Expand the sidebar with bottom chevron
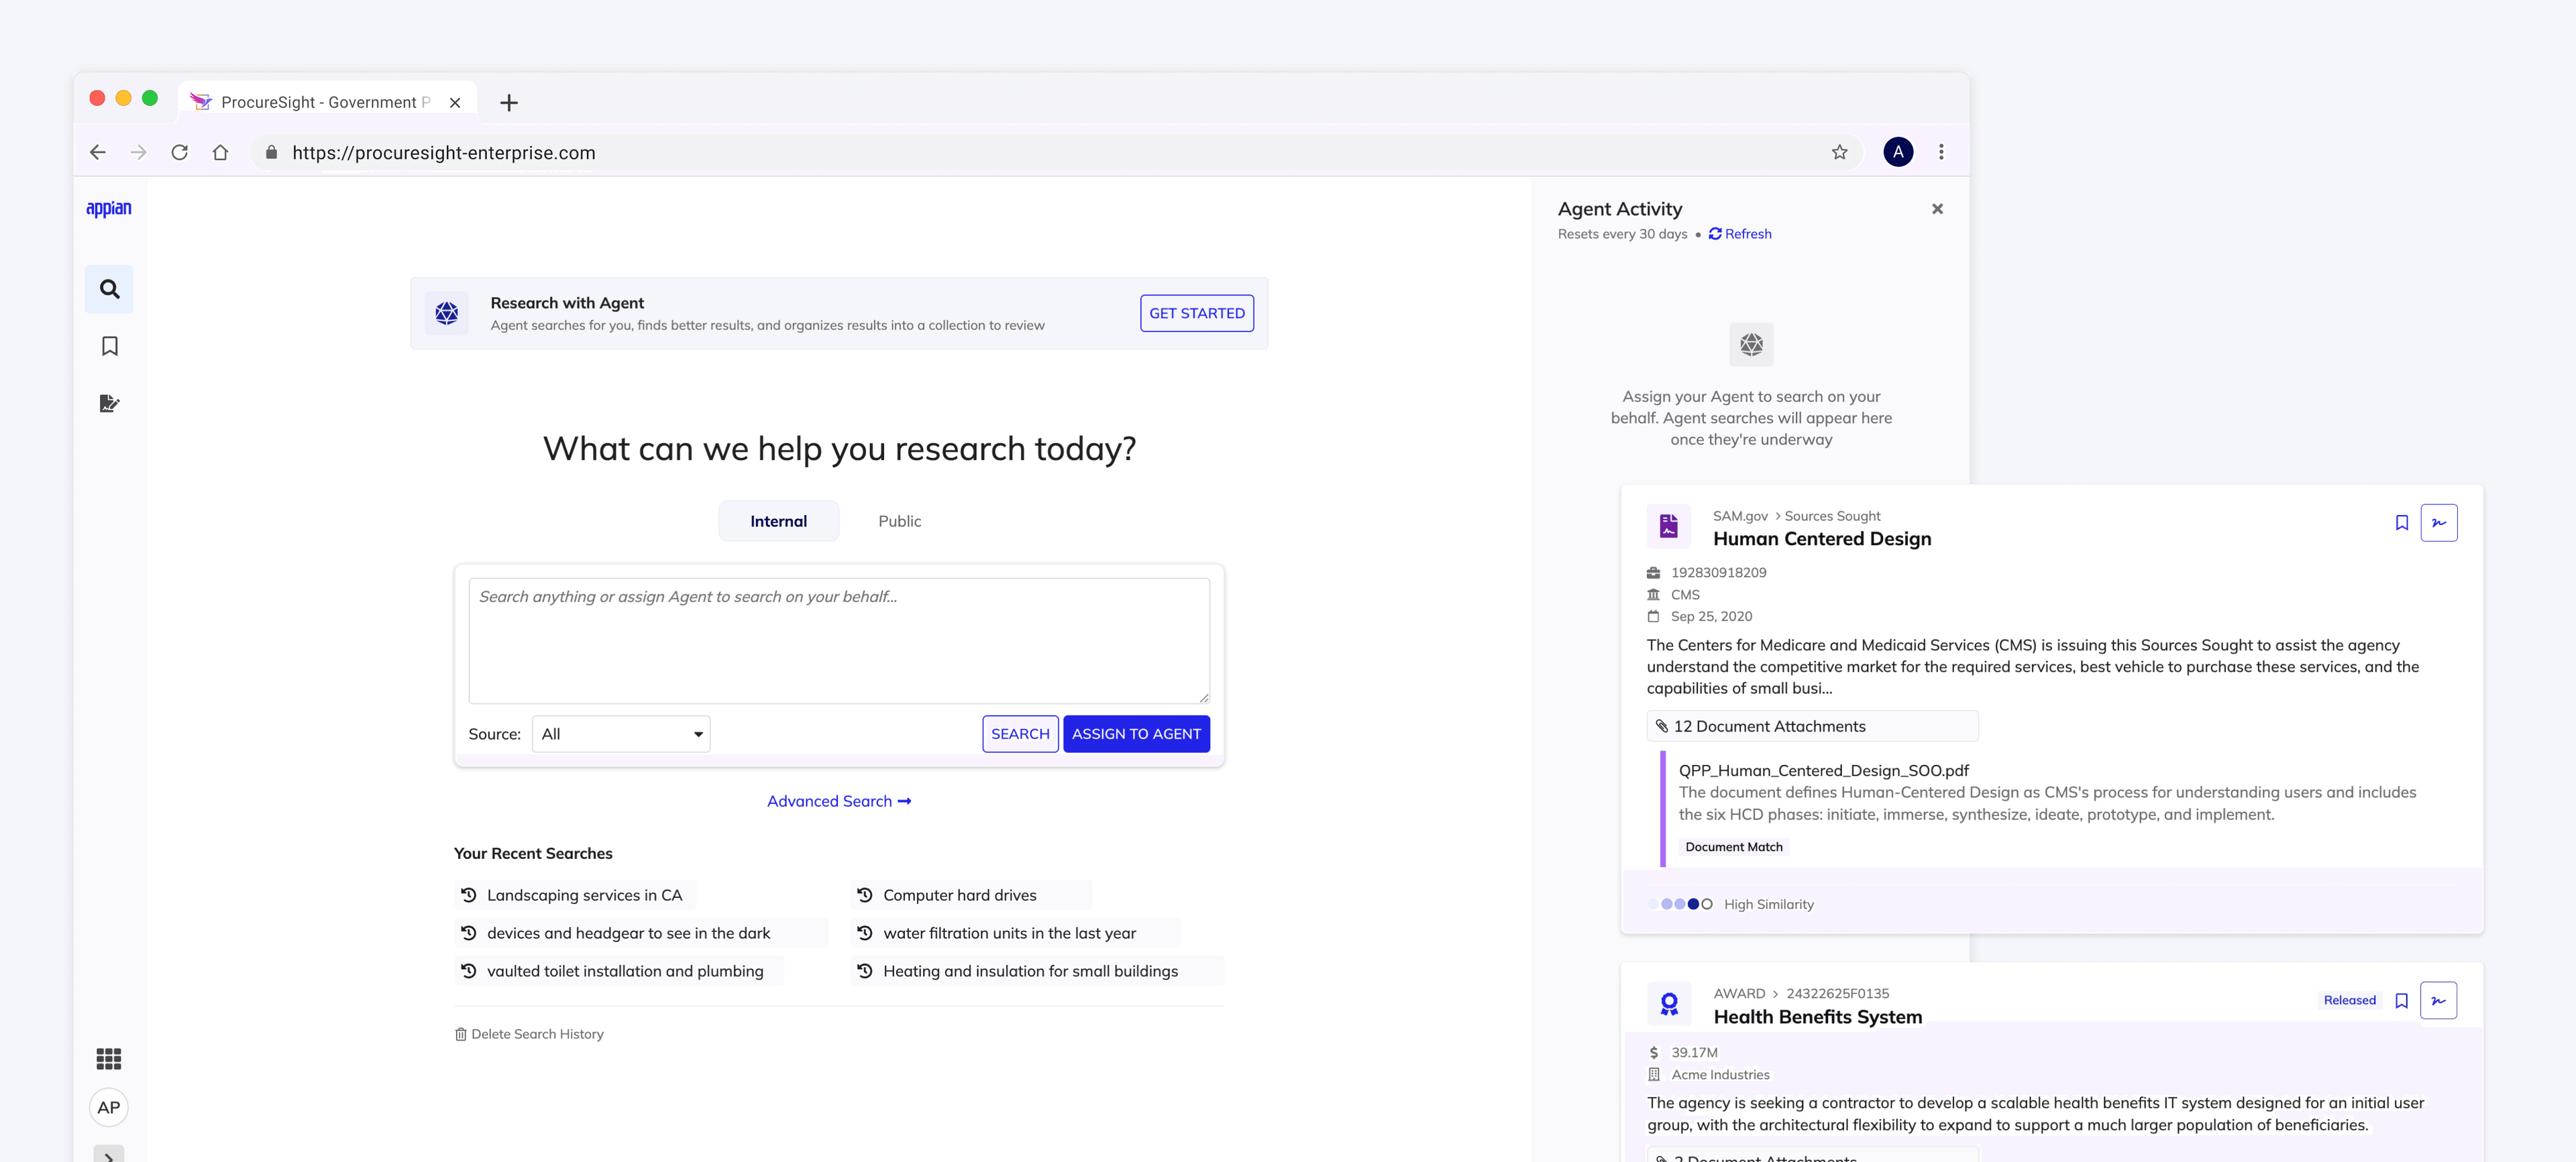This screenshot has width=2576, height=1162. [x=108, y=1155]
